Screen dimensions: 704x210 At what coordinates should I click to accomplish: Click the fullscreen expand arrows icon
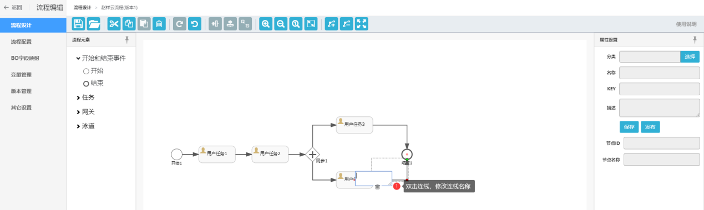362,24
